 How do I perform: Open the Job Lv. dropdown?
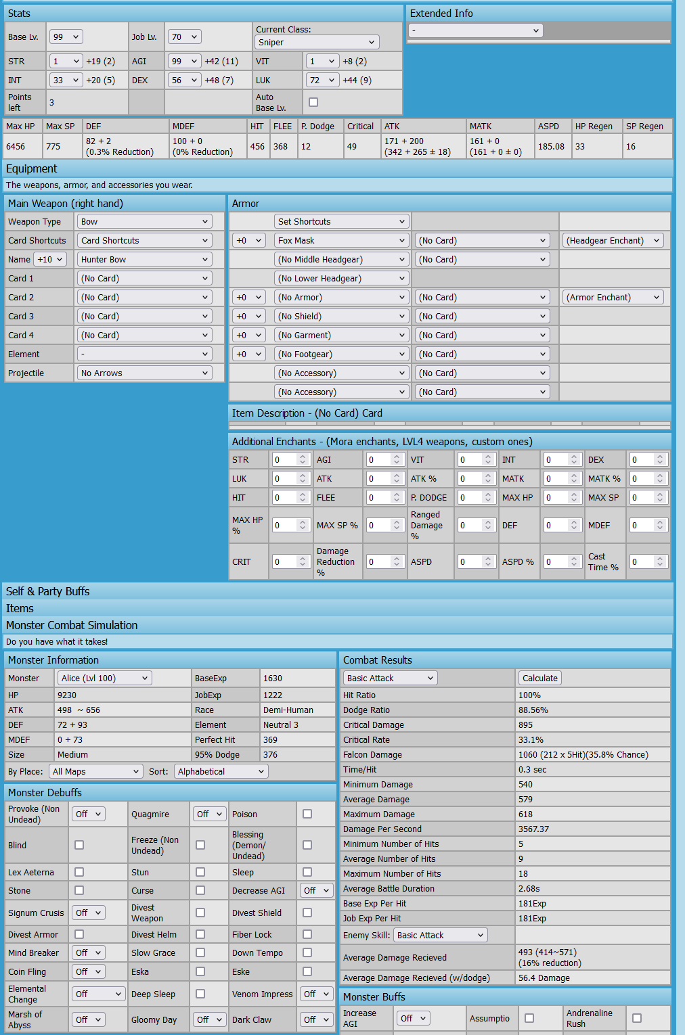point(184,37)
